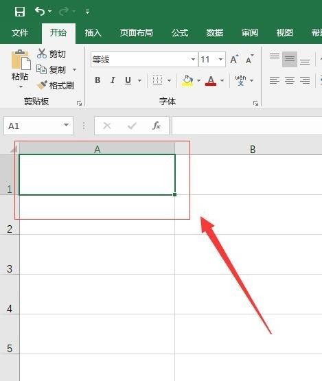Open font color picker arrow
This screenshot has height=381, width=322.
point(222,80)
